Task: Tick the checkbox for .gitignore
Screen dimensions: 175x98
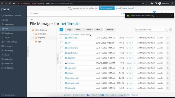Action: tap(62, 58)
